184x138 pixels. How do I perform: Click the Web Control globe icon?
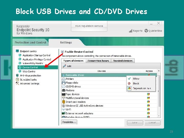click(x=20, y=71)
